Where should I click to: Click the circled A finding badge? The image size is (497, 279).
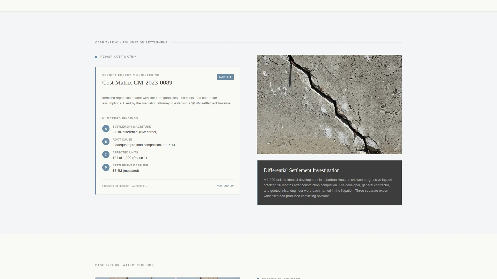106,129
